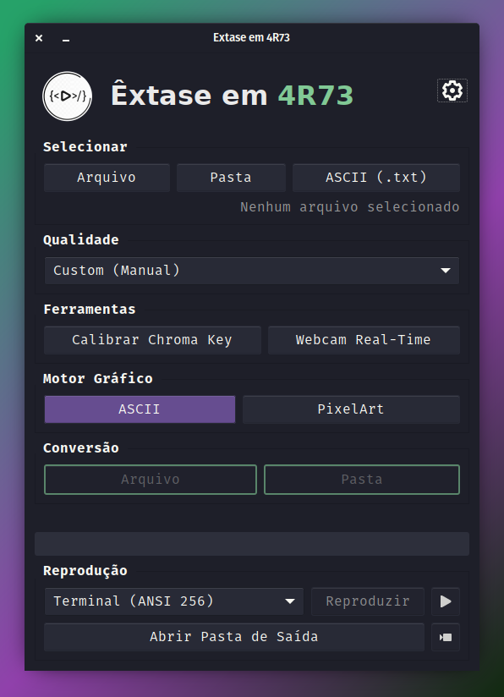Click the empty conversion progress bar

(x=252, y=544)
